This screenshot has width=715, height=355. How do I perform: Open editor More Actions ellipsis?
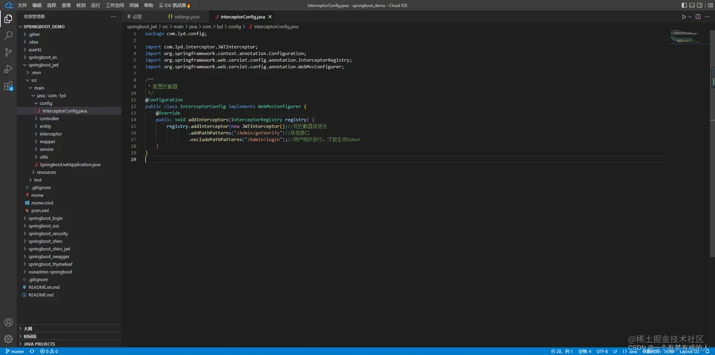pos(707,17)
